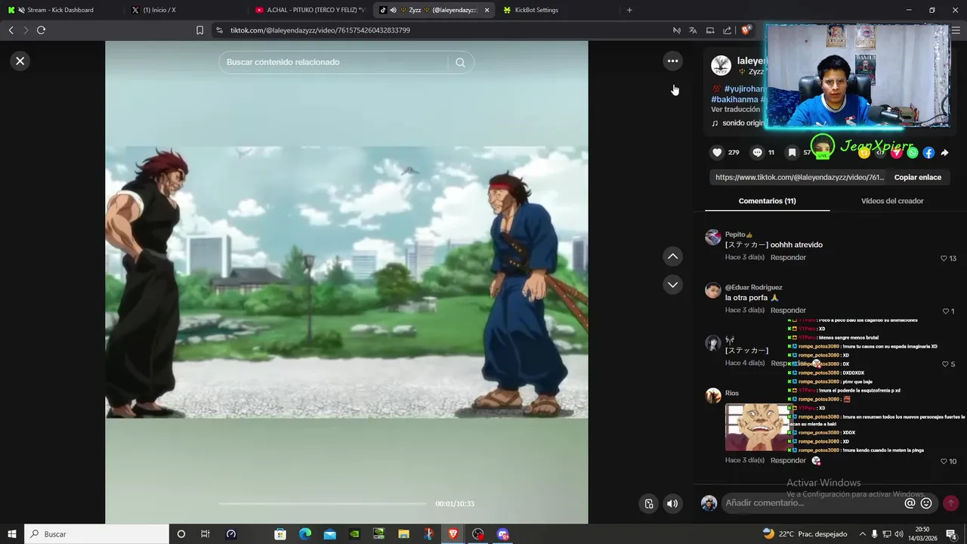Screen dimensions: 967x544
Task: Open the cast/screen icon in address bar
Action: point(710,30)
